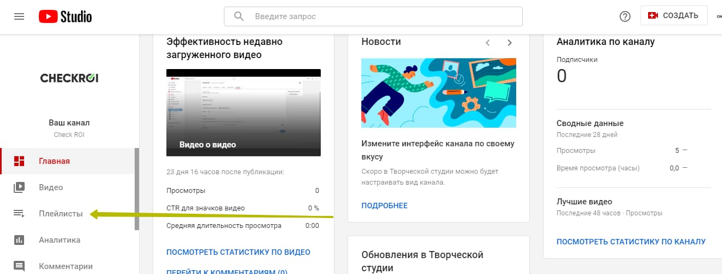Open the account avatar at top right
The width and height of the screenshot is (722, 274).
click(x=719, y=16)
